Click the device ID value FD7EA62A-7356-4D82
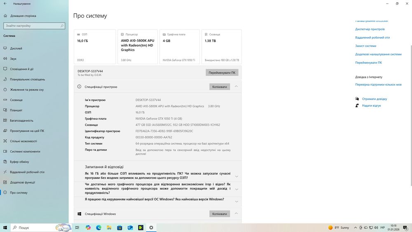412x232 pixels. 164,131
